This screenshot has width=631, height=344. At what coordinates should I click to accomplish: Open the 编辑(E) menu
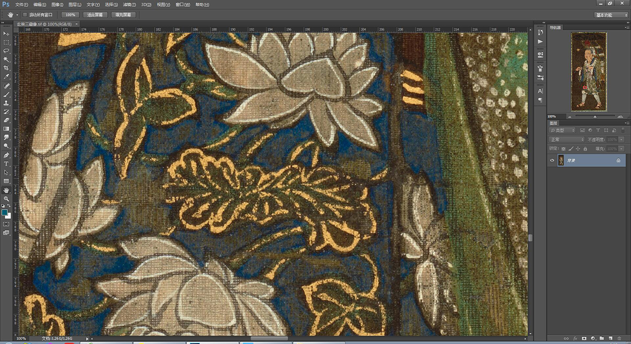point(39,4)
